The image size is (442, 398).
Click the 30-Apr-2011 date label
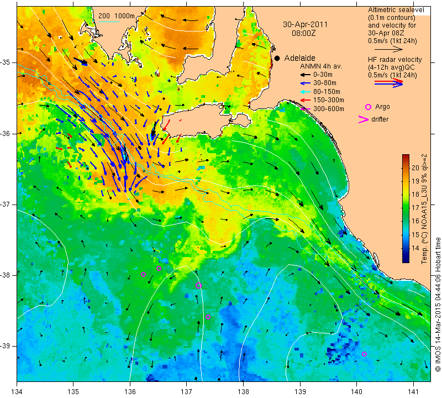305,24
